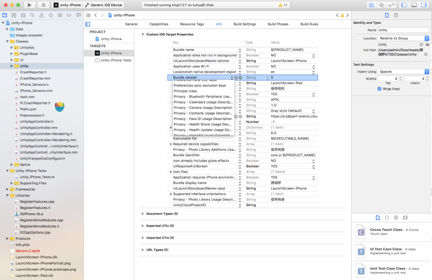
Task: Go back in editor history
Action: 96,15
